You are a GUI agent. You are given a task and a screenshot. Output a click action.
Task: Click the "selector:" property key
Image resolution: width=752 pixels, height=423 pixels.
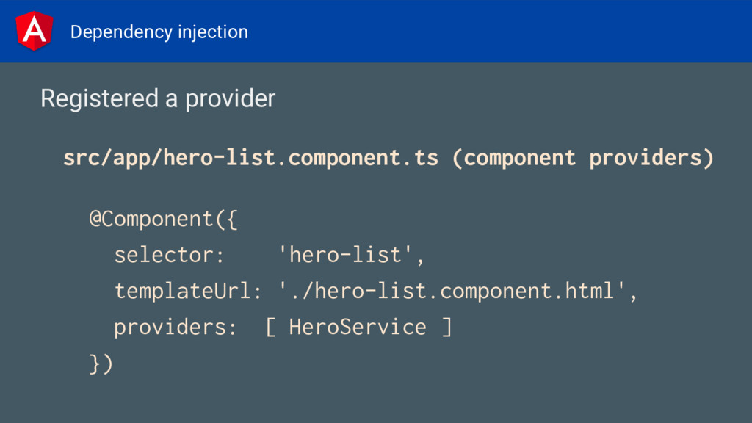click(169, 255)
